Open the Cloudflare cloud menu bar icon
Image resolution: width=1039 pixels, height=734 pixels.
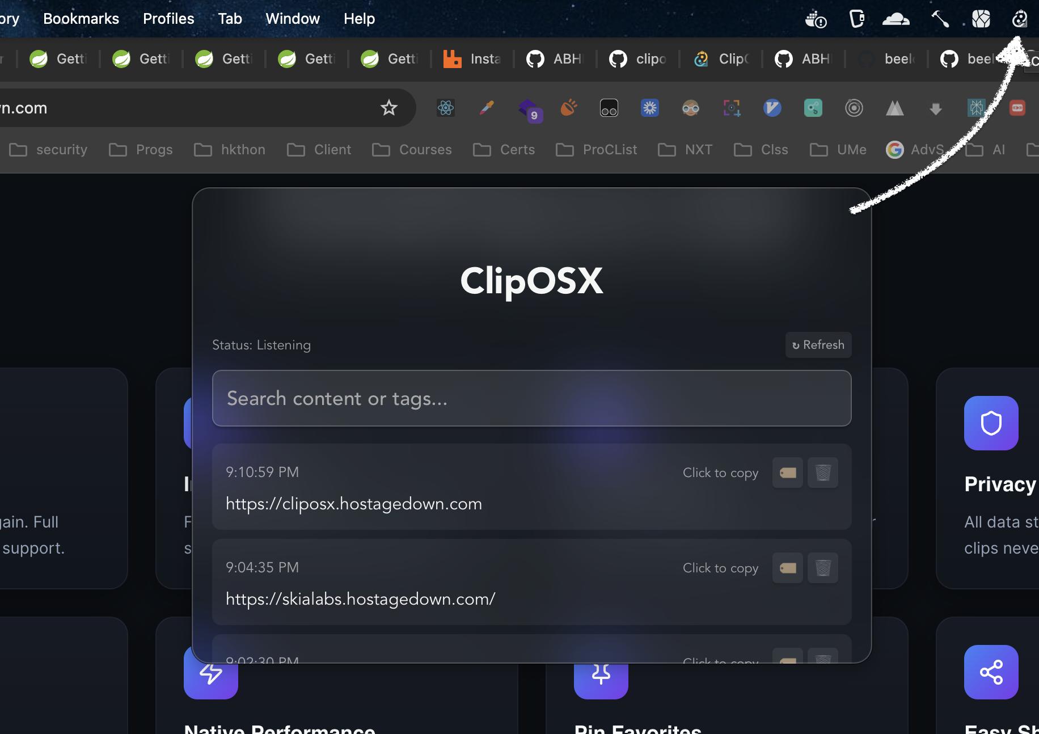coord(896,19)
